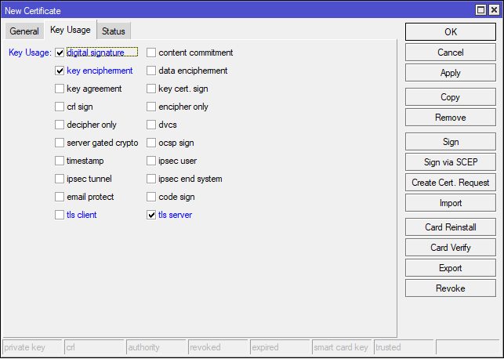
Task: Click the Key Usage label
Action: (31, 53)
